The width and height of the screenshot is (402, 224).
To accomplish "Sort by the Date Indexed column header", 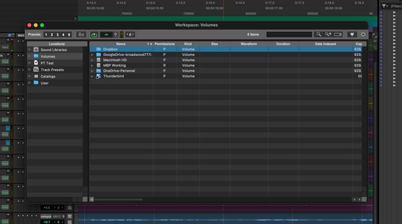I will (x=325, y=44).
